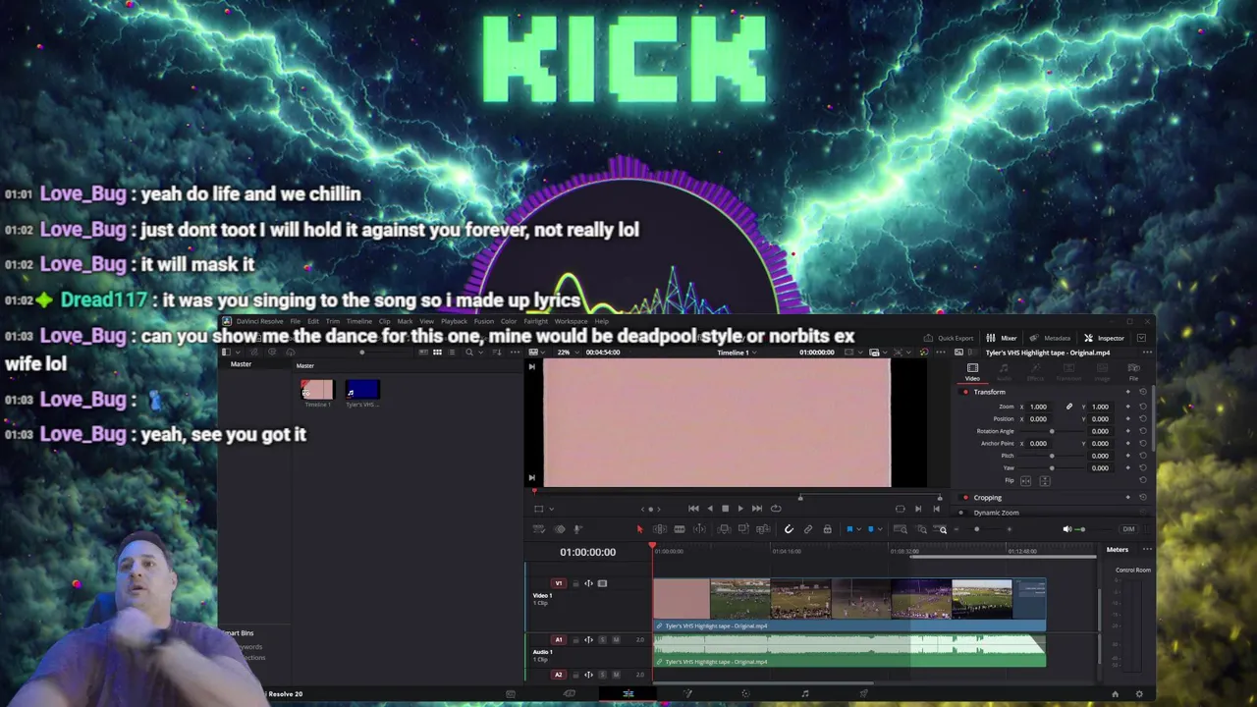
Task: Solo the Audio 1 track
Action: (602, 640)
